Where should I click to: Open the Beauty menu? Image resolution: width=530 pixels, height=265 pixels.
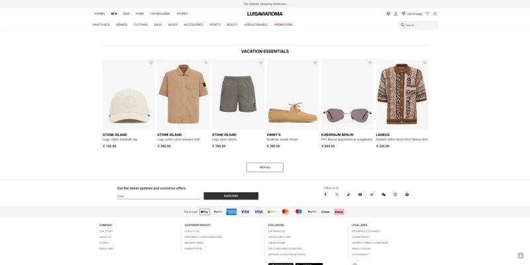pos(233,25)
